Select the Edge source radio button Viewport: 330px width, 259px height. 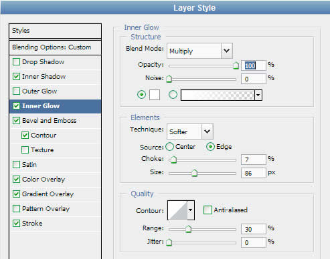tap(210, 147)
